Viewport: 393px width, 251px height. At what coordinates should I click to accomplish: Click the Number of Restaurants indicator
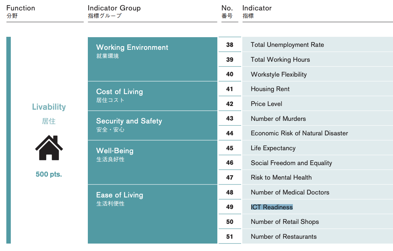coord(284,236)
